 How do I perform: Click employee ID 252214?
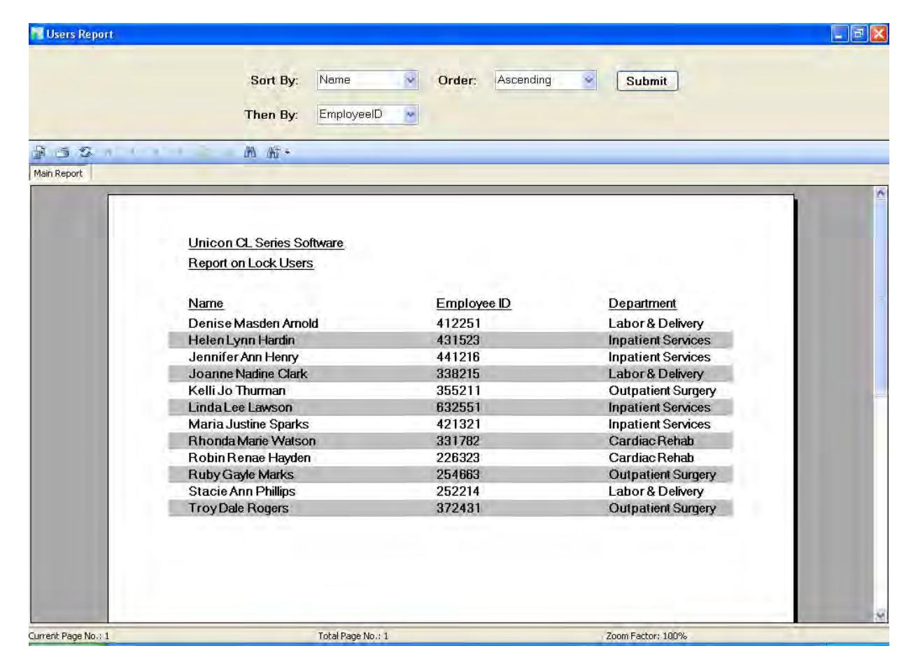click(458, 491)
